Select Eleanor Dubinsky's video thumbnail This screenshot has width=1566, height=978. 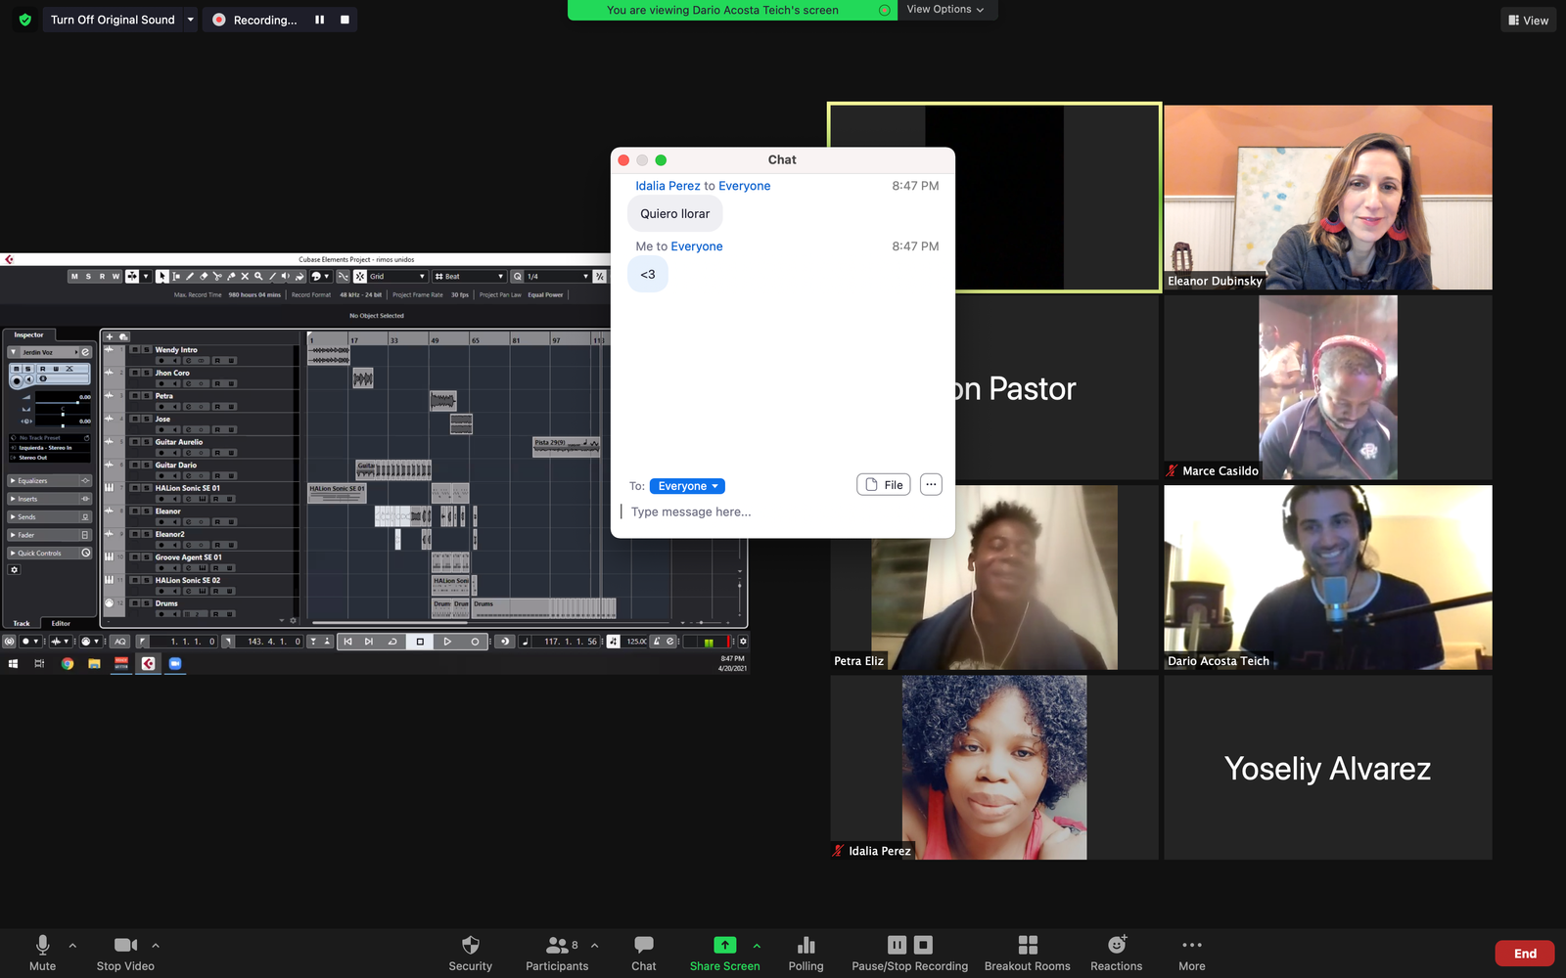[x=1327, y=198]
